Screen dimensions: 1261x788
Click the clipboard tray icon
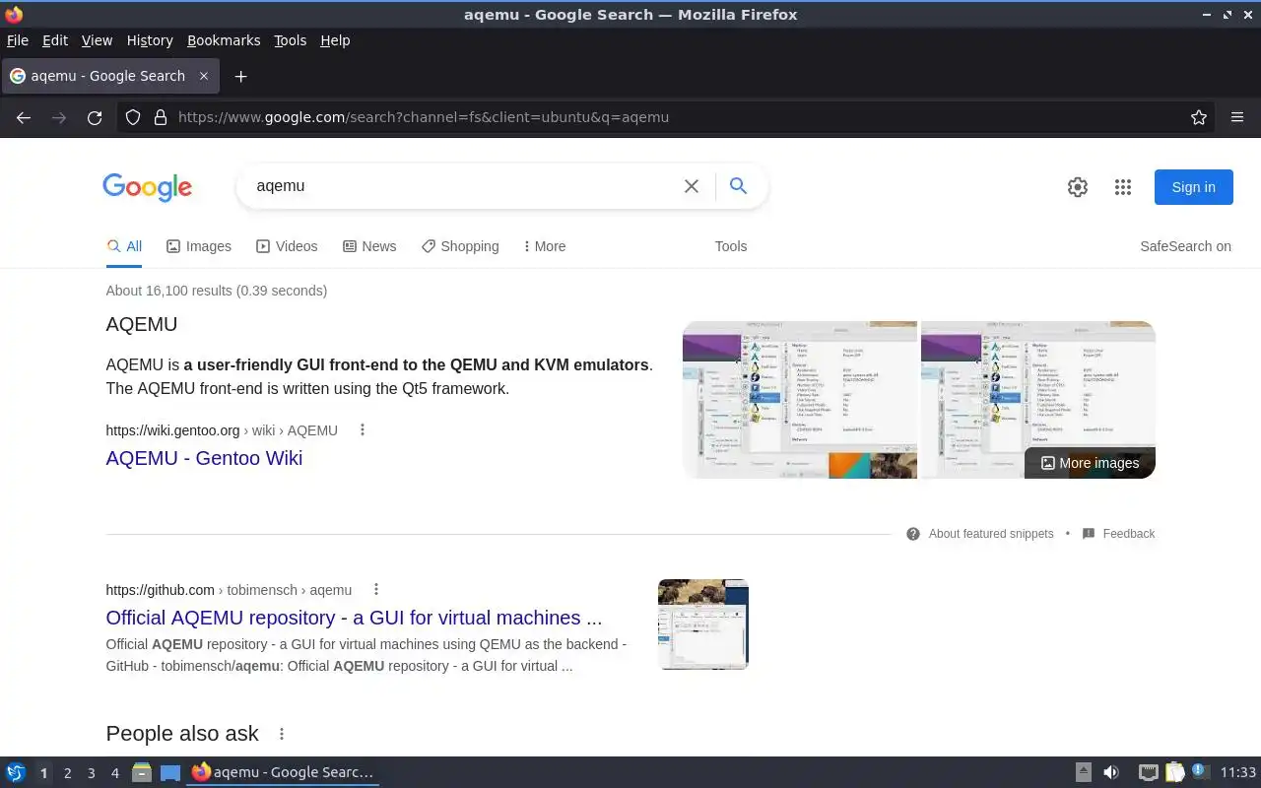tap(1174, 772)
